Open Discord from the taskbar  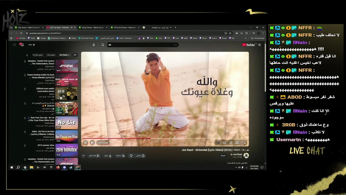[x=64, y=167]
